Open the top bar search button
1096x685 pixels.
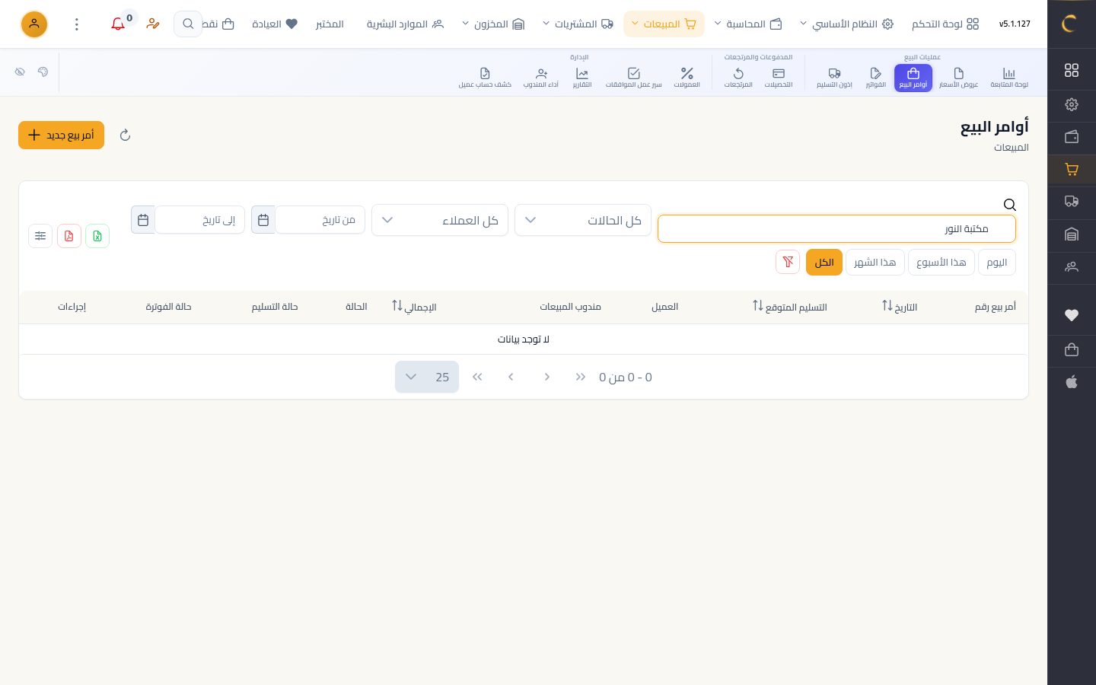pos(188,24)
